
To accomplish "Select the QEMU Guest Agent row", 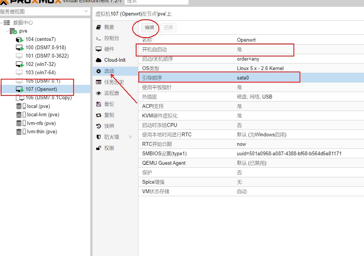I will pos(251,163).
